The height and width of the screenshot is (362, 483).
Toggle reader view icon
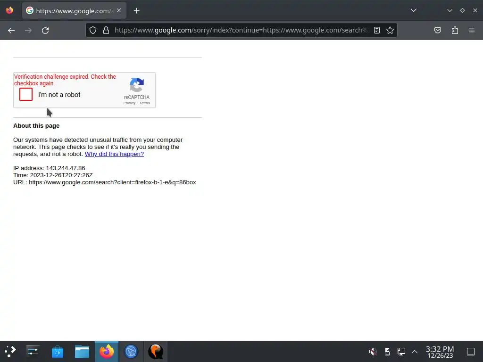tap(377, 30)
